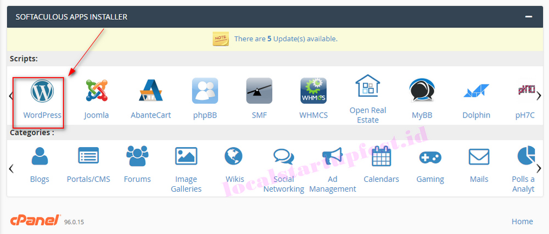
Task: Open the MyBB speech bubble icon
Action: coord(422,91)
